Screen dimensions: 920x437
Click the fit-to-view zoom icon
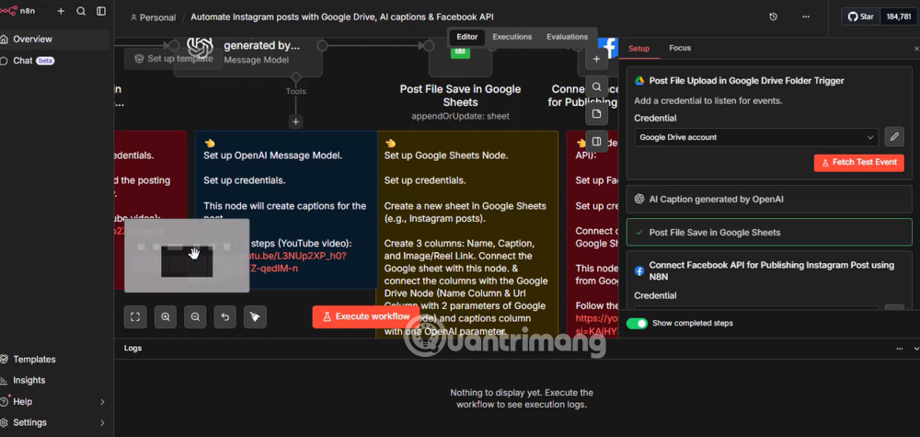tap(135, 316)
